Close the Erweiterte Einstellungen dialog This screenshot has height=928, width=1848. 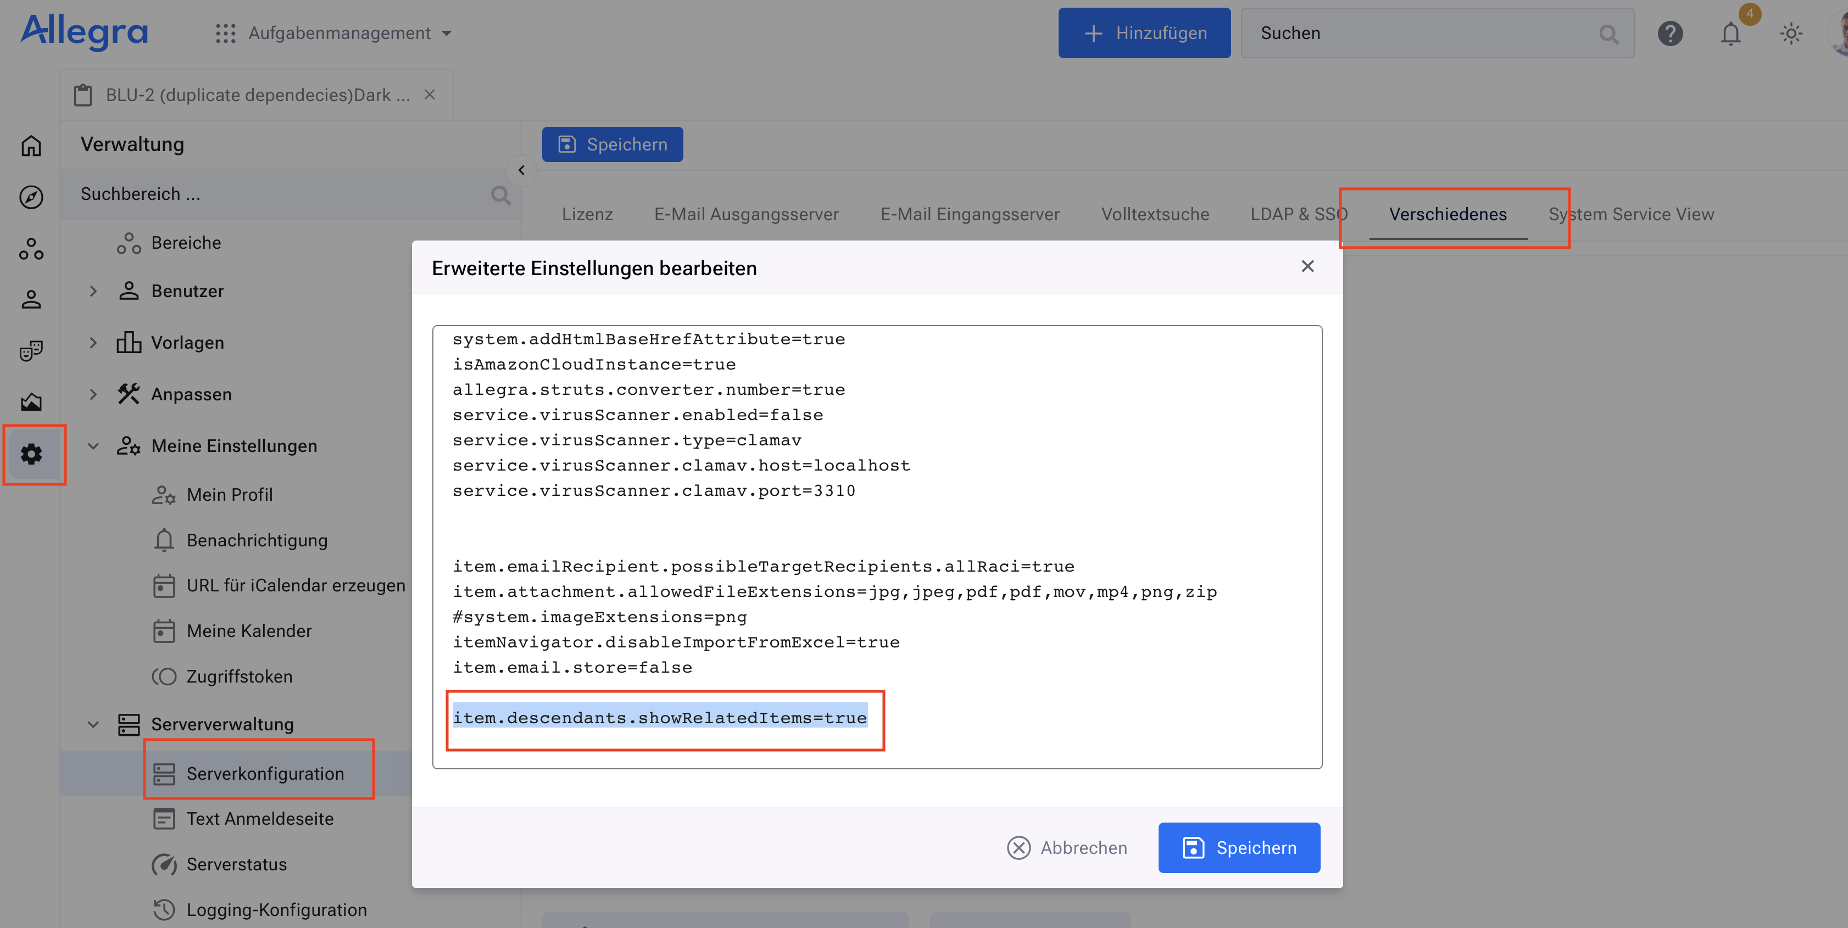coord(1307,267)
